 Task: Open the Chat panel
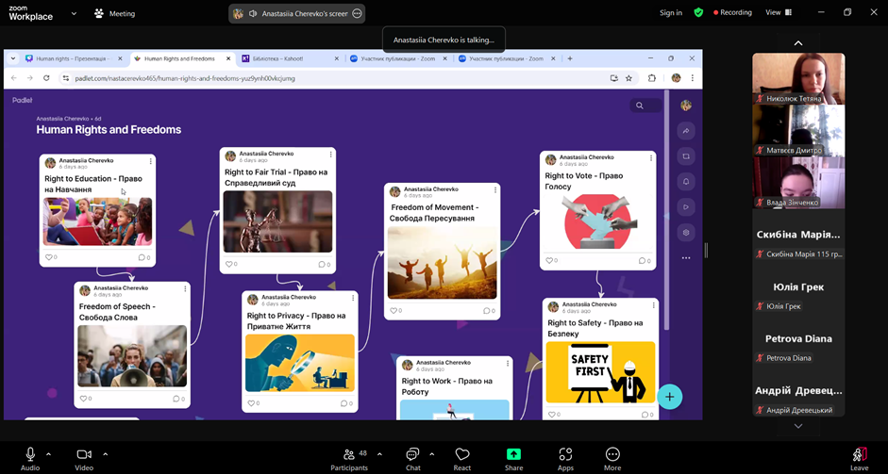[x=412, y=455]
